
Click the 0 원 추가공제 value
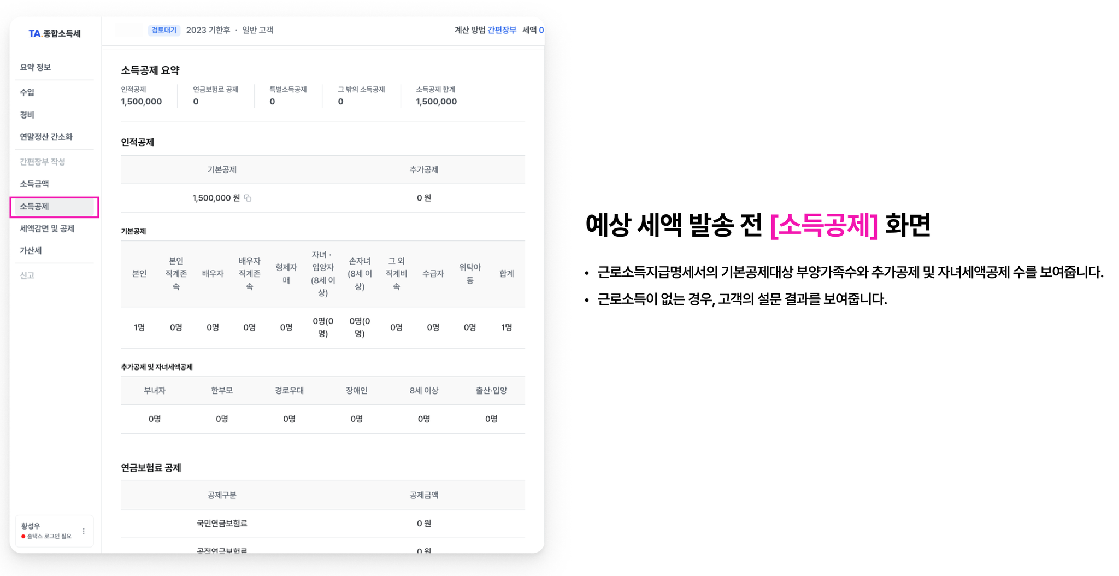click(424, 198)
